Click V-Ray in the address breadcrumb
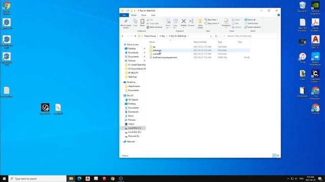 [162, 36]
